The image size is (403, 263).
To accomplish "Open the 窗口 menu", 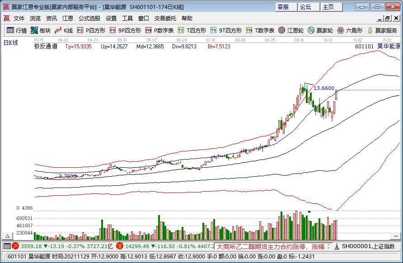I will (x=143, y=18).
